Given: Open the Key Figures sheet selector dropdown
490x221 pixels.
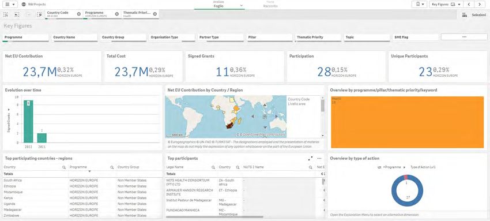Looking at the screenshot, I should 446,5.
